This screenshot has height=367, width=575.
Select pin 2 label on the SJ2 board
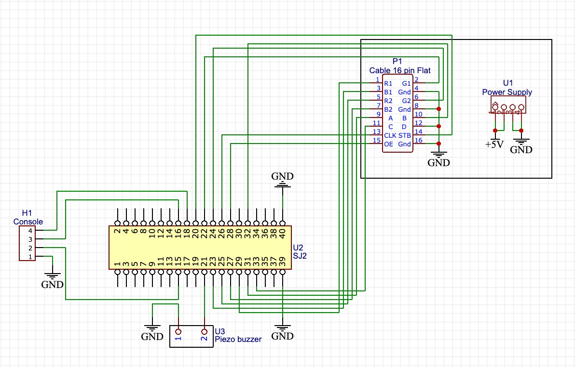click(117, 231)
